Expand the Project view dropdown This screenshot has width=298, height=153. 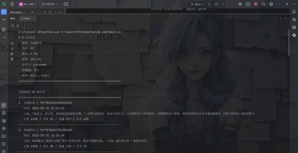click(17, 12)
